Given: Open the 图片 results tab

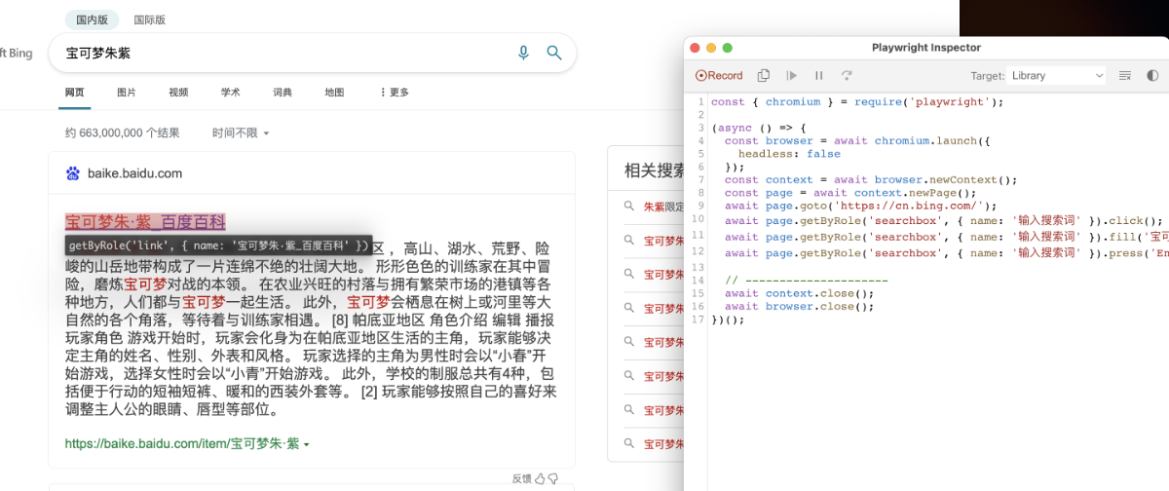Looking at the screenshot, I should 127,93.
